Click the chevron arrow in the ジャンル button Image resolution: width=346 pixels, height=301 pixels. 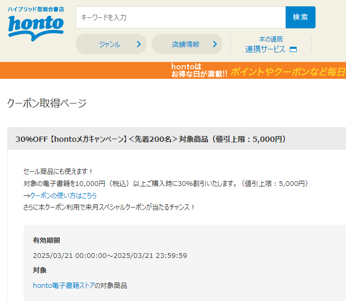coord(139,44)
